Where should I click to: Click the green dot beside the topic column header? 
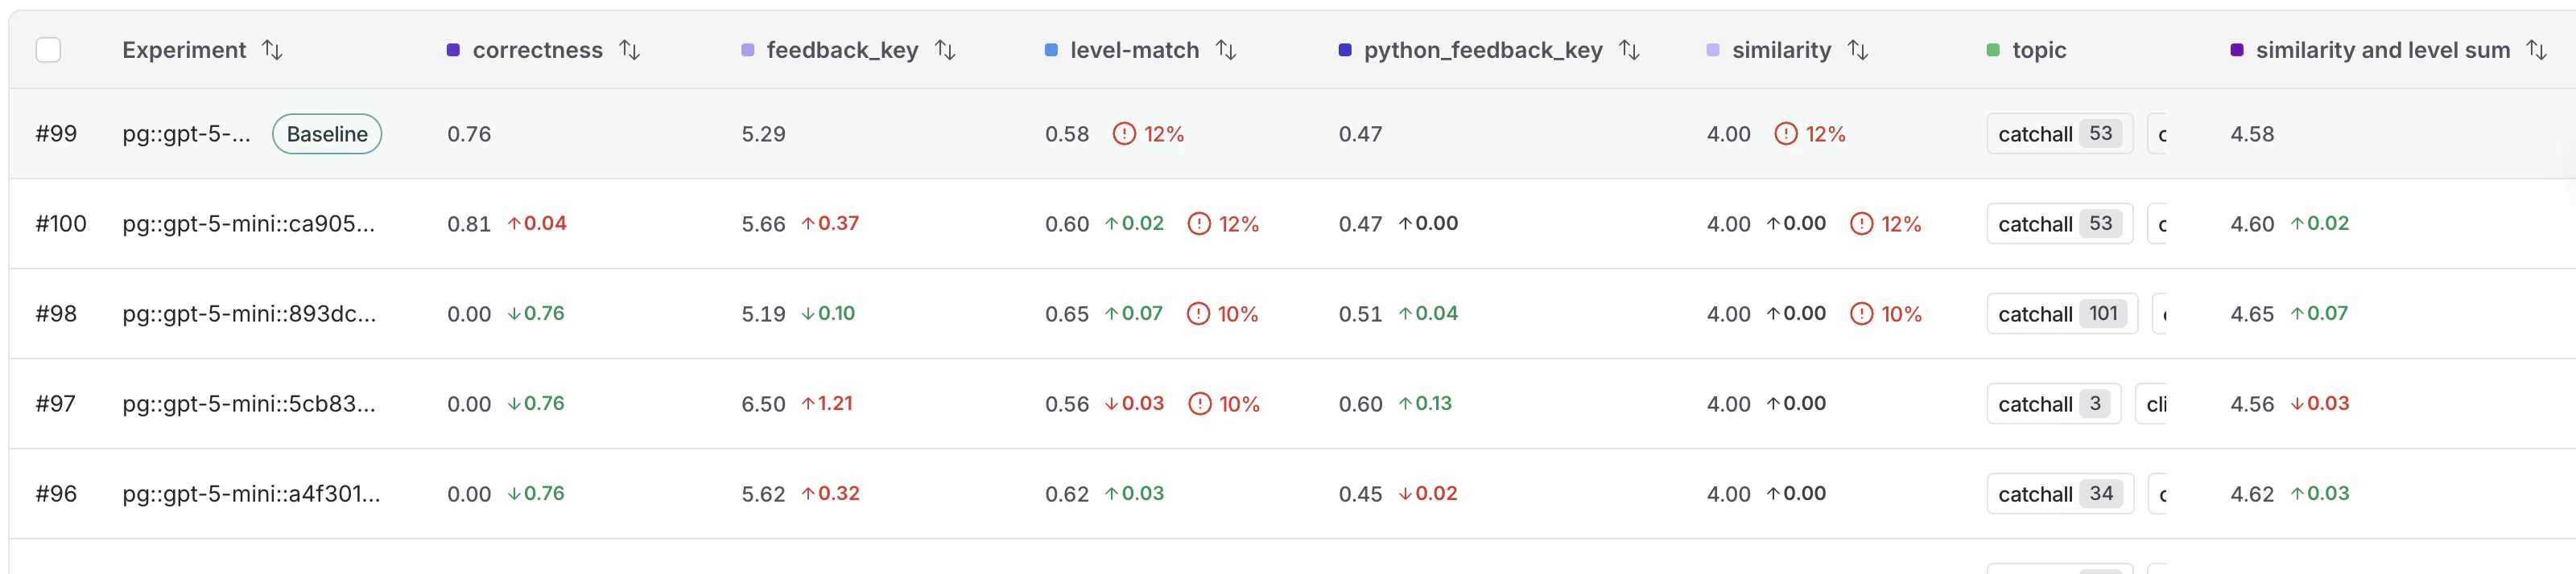click(x=1992, y=49)
